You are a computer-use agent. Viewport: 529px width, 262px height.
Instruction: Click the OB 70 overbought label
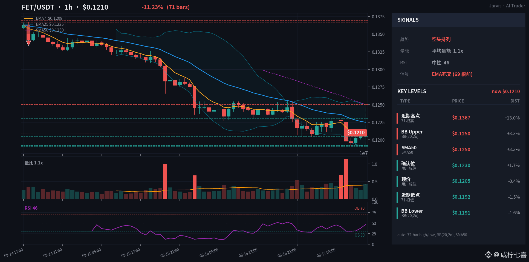point(359,208)
